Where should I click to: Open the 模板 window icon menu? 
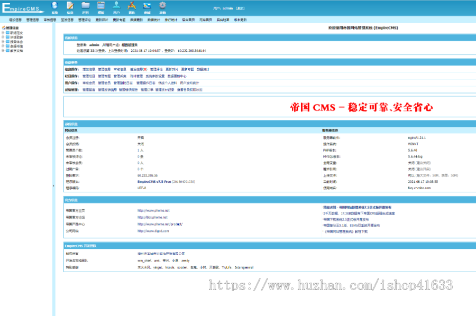click(101, 8)
